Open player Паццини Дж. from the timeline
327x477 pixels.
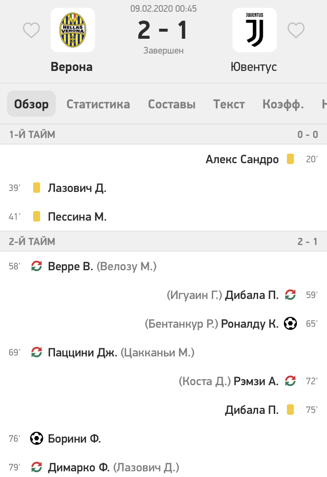tap(82, 353)
